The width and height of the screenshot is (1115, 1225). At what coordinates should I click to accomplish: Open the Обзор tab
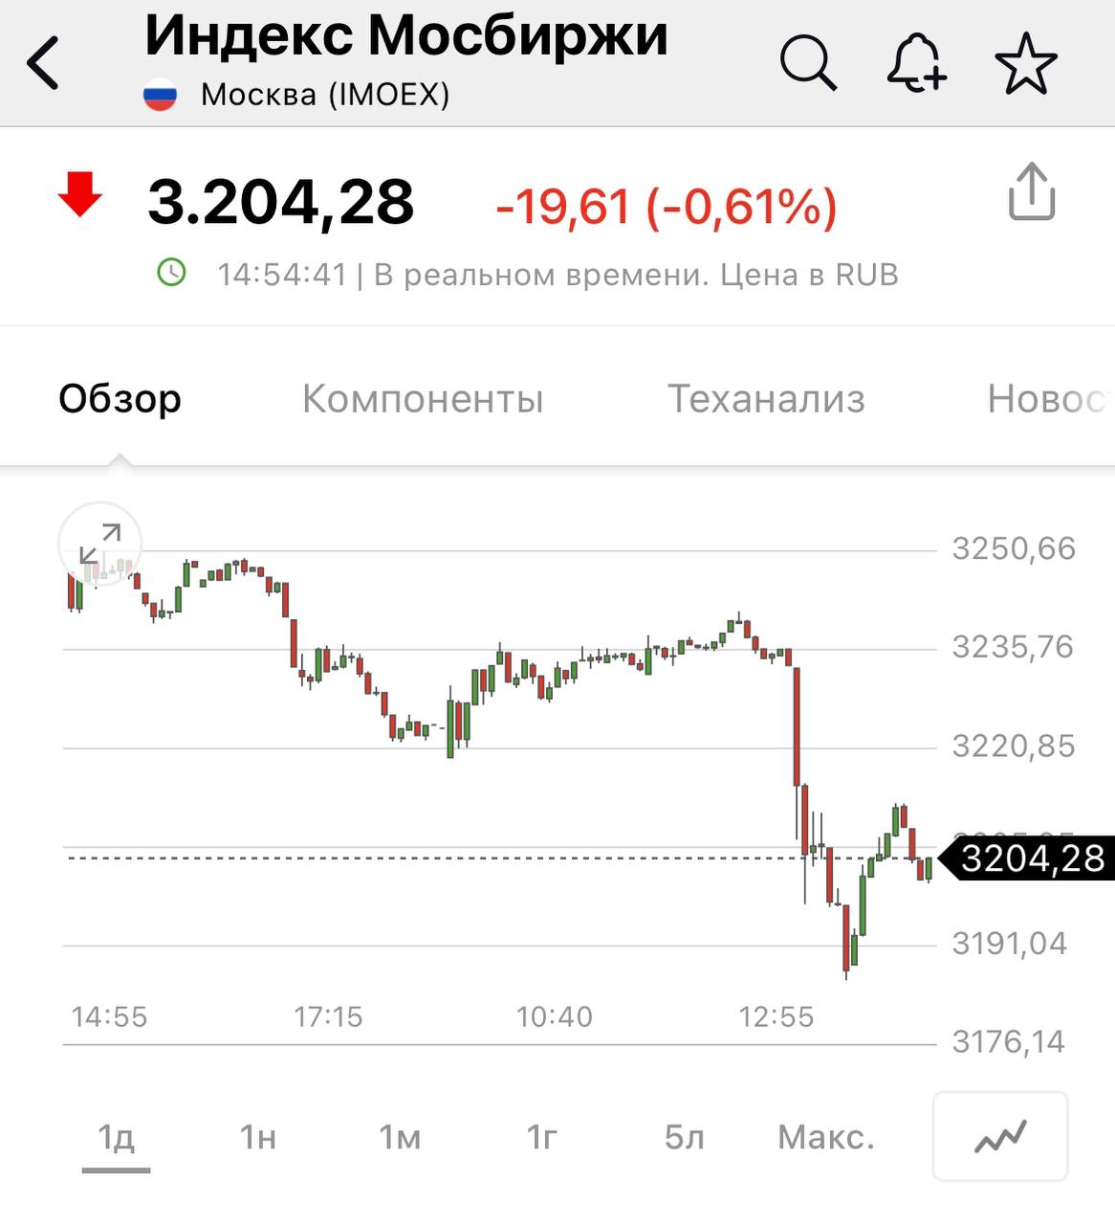click(120, 399)
